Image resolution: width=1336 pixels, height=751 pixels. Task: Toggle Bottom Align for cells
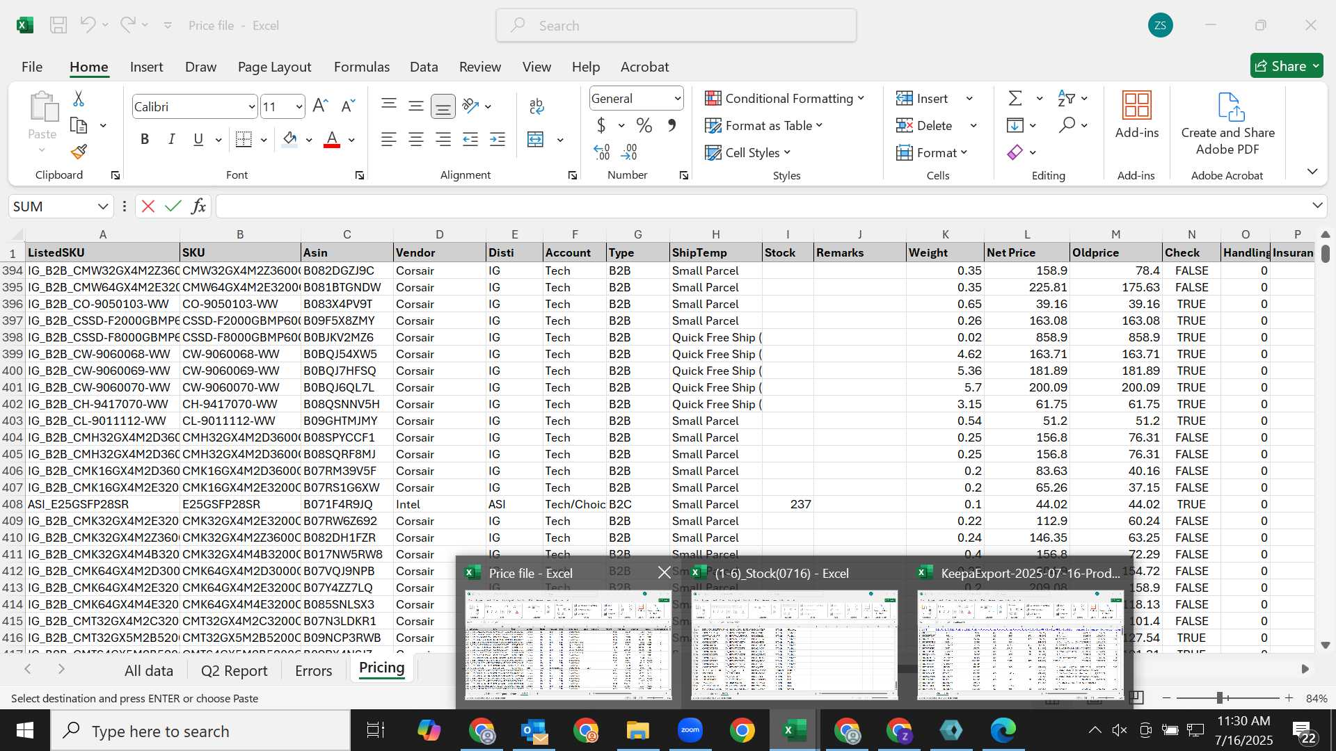[443, 106]
